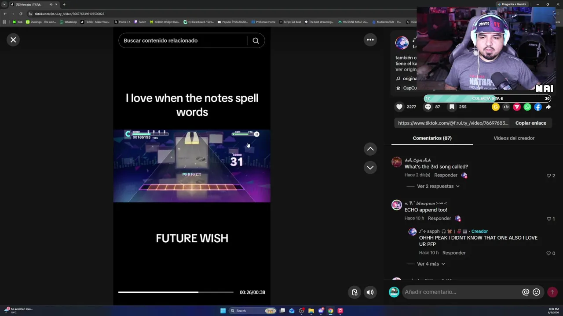Click the 'Copiar enlace' button
Screen dimensions: 563x316
click(x=531, y=123)
